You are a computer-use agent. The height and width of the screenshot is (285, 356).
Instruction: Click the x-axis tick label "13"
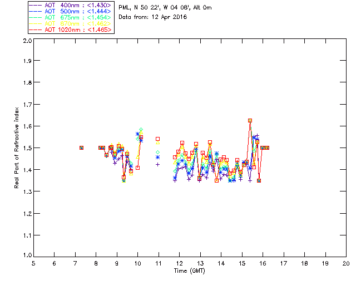pyautogui.click(x=200, y=263)
